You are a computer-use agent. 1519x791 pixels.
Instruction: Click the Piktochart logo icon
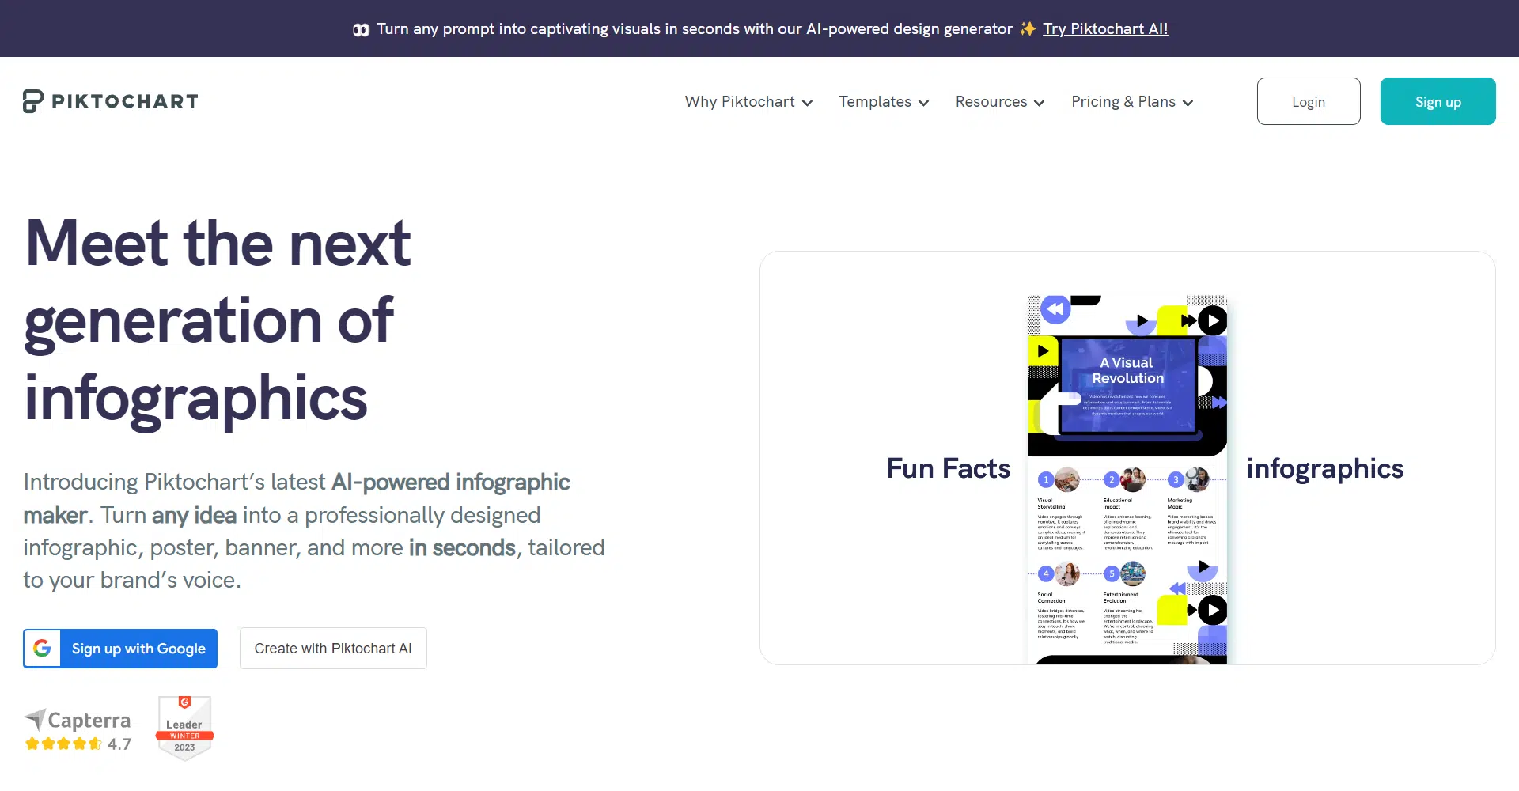[x=32, y=101]
